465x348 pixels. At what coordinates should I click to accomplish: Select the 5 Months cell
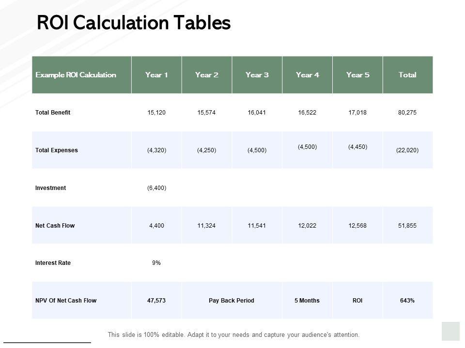307,301
